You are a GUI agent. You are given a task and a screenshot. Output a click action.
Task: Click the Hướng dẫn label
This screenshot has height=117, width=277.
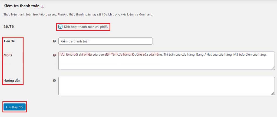pyautogui.click(x=12, y=81)
